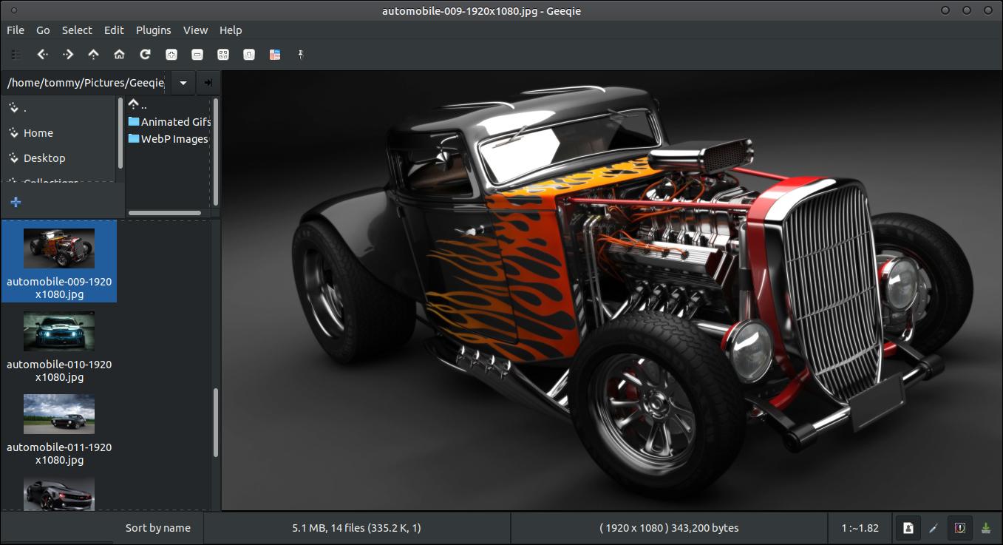
Task: Add a bookmark with the blue plus
Action: pyautogui.click(x=16, y=202)
